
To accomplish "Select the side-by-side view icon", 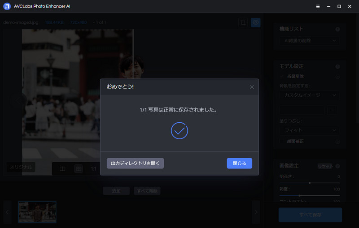I will click(x=79, y=169).
